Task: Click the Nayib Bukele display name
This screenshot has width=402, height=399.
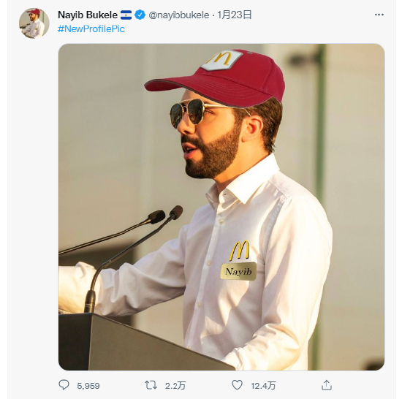Action: [88, 15]
